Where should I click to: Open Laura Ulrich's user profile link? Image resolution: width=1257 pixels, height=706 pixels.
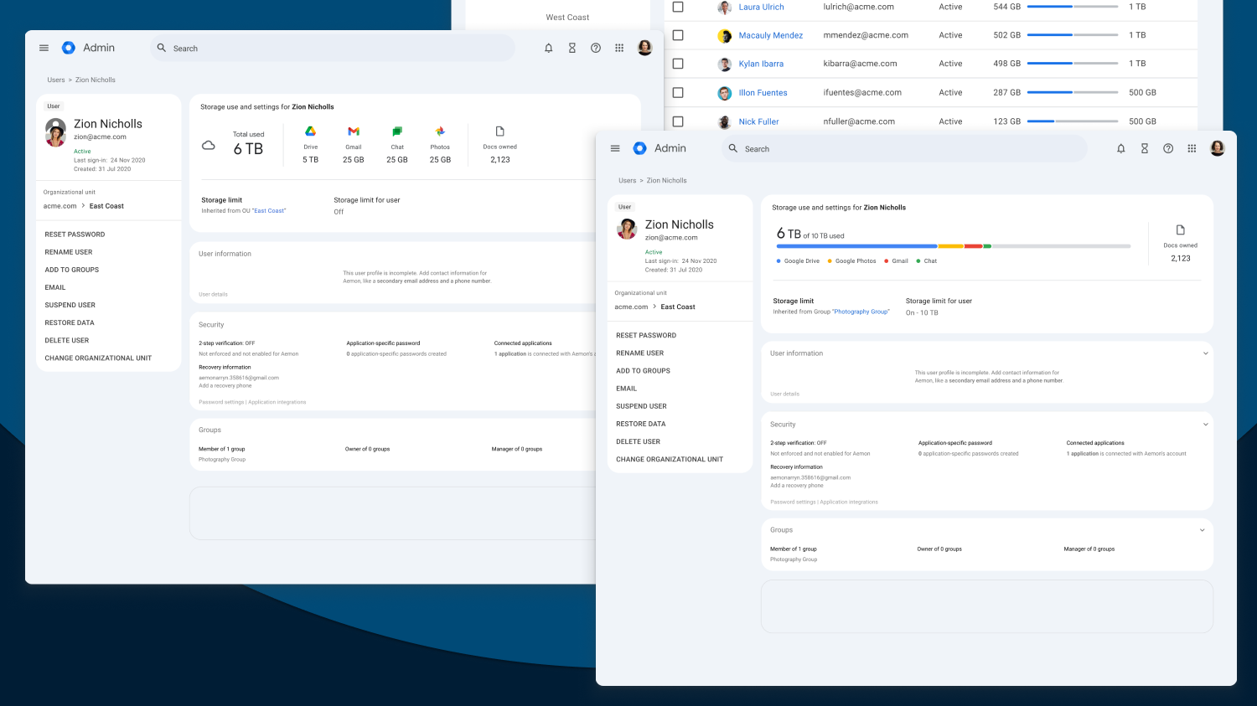(761, 7)
